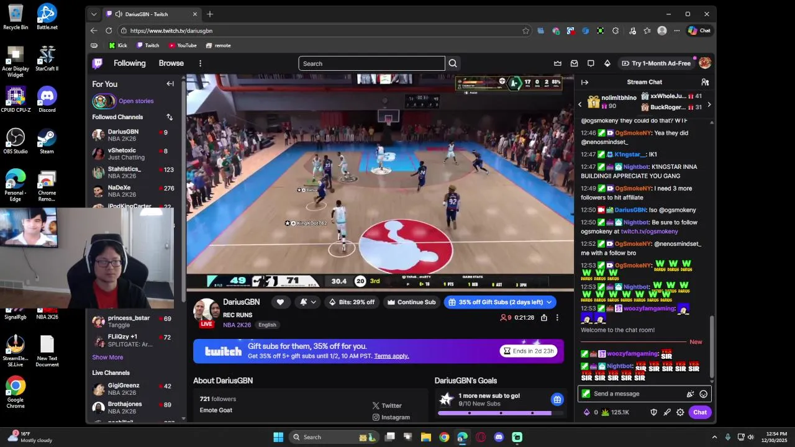This screenshot has height=447, width=795.
Task: Open the Browse tab
Action: (x=171, y=63)
